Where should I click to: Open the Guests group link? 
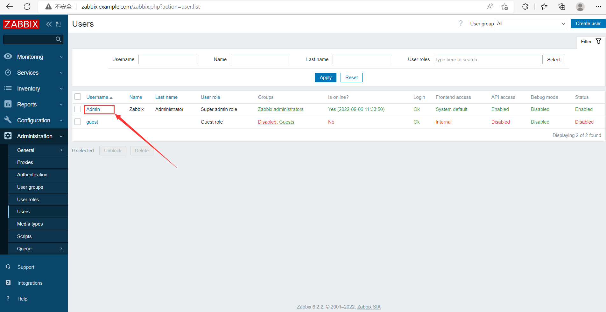[x=287, y=122]
